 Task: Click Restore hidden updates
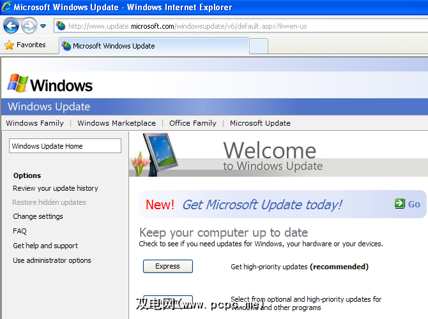(x=49, y=202)
